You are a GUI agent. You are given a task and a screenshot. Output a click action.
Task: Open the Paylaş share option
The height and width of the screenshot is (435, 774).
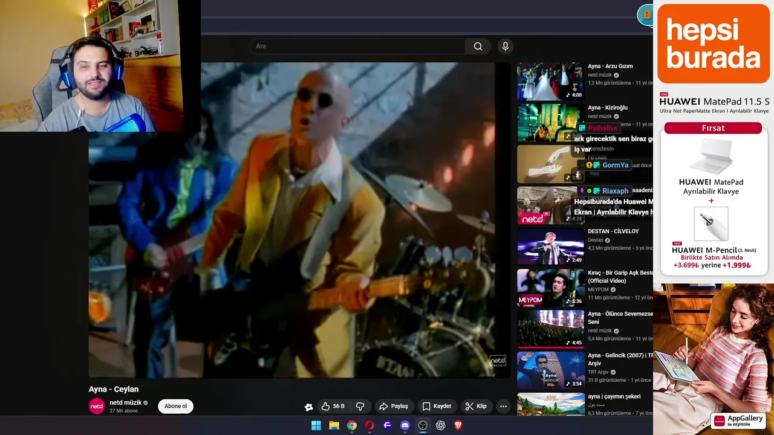pyautogui.click(x=394, y=407)
